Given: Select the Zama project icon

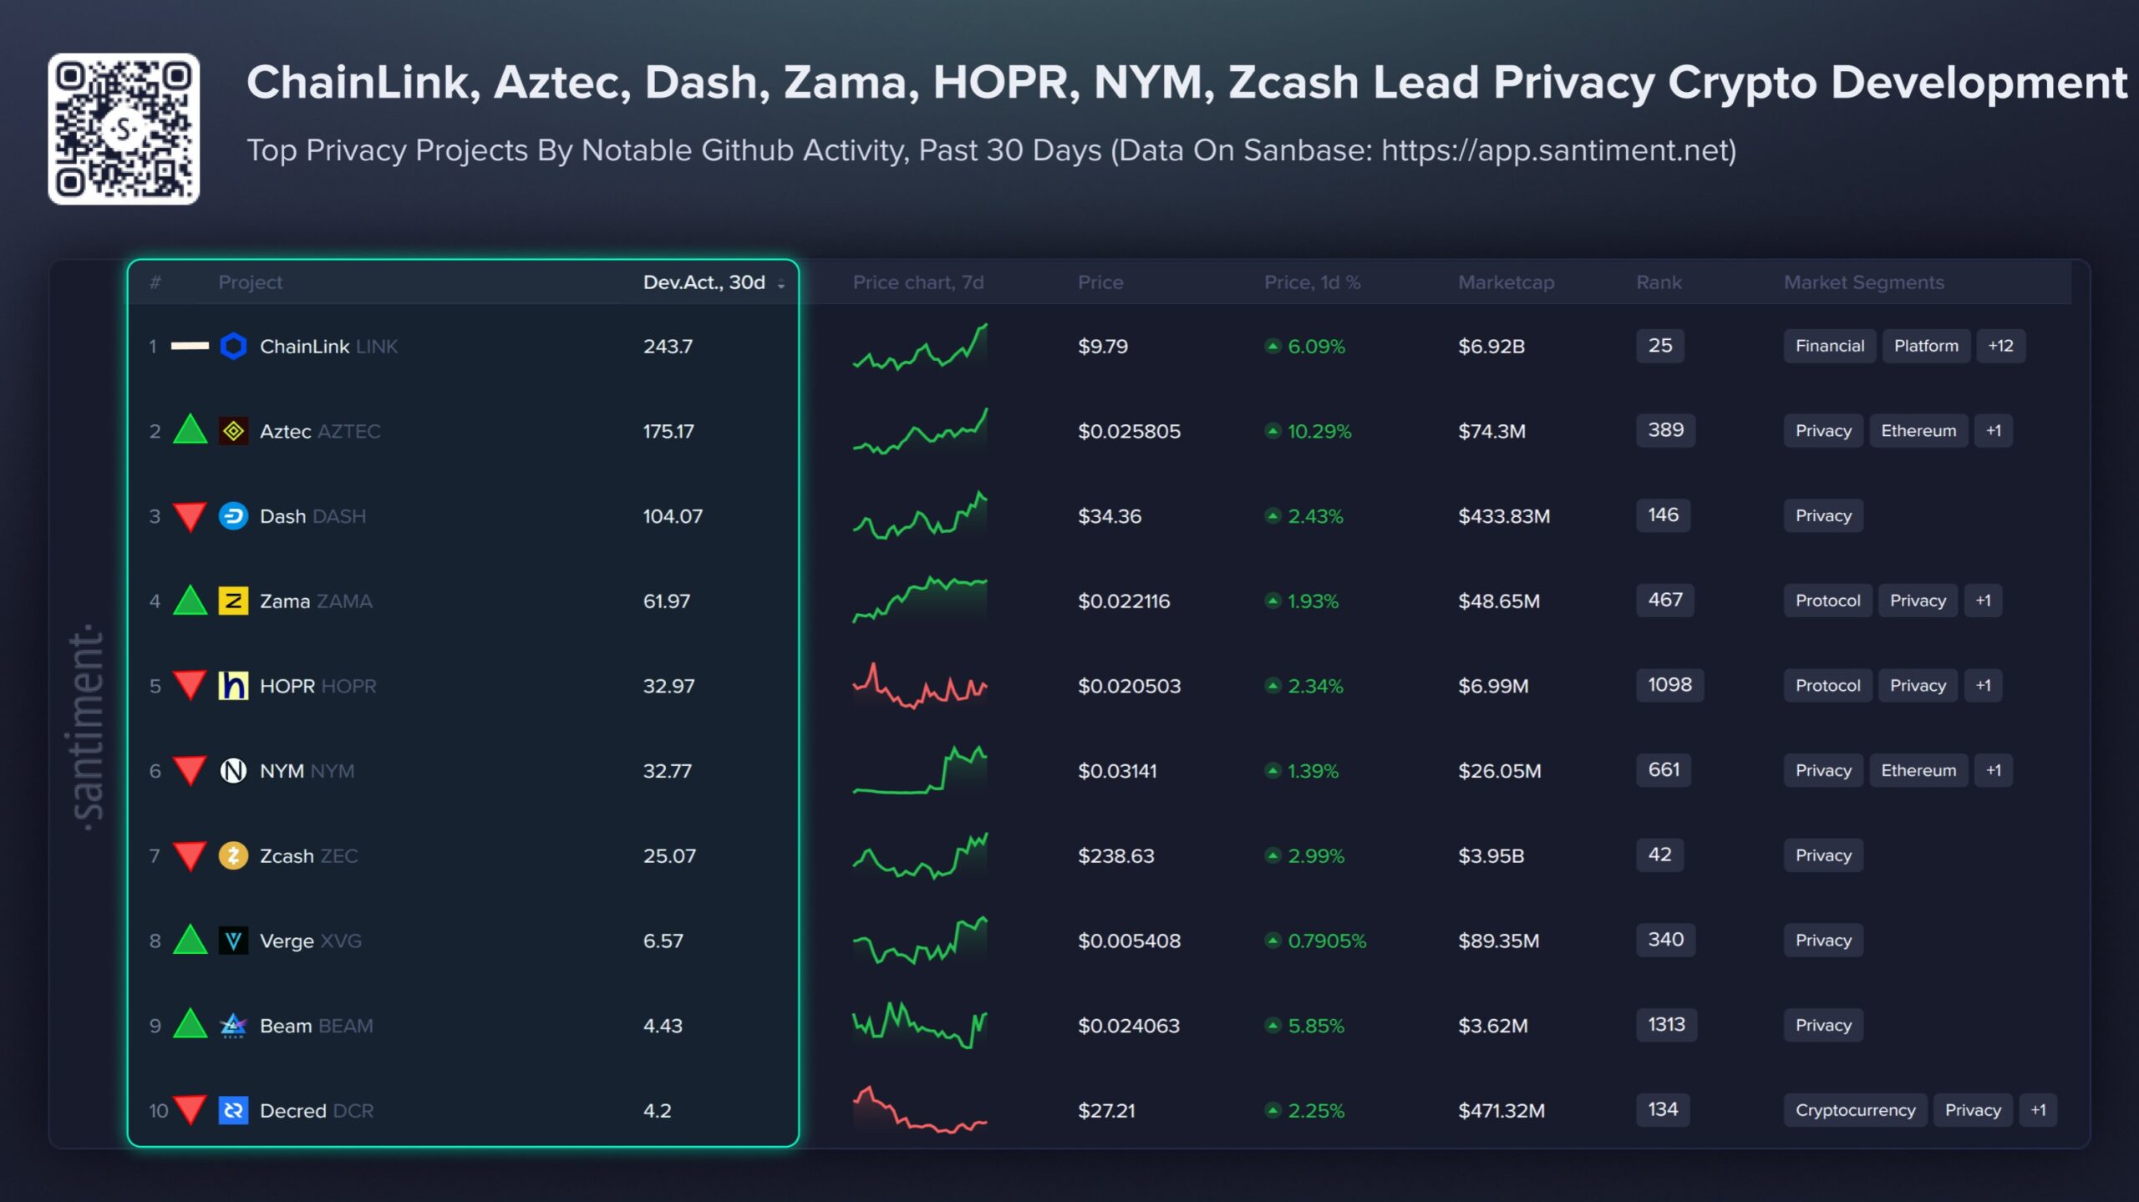Looking at the screenshot, I should point(234,601).
